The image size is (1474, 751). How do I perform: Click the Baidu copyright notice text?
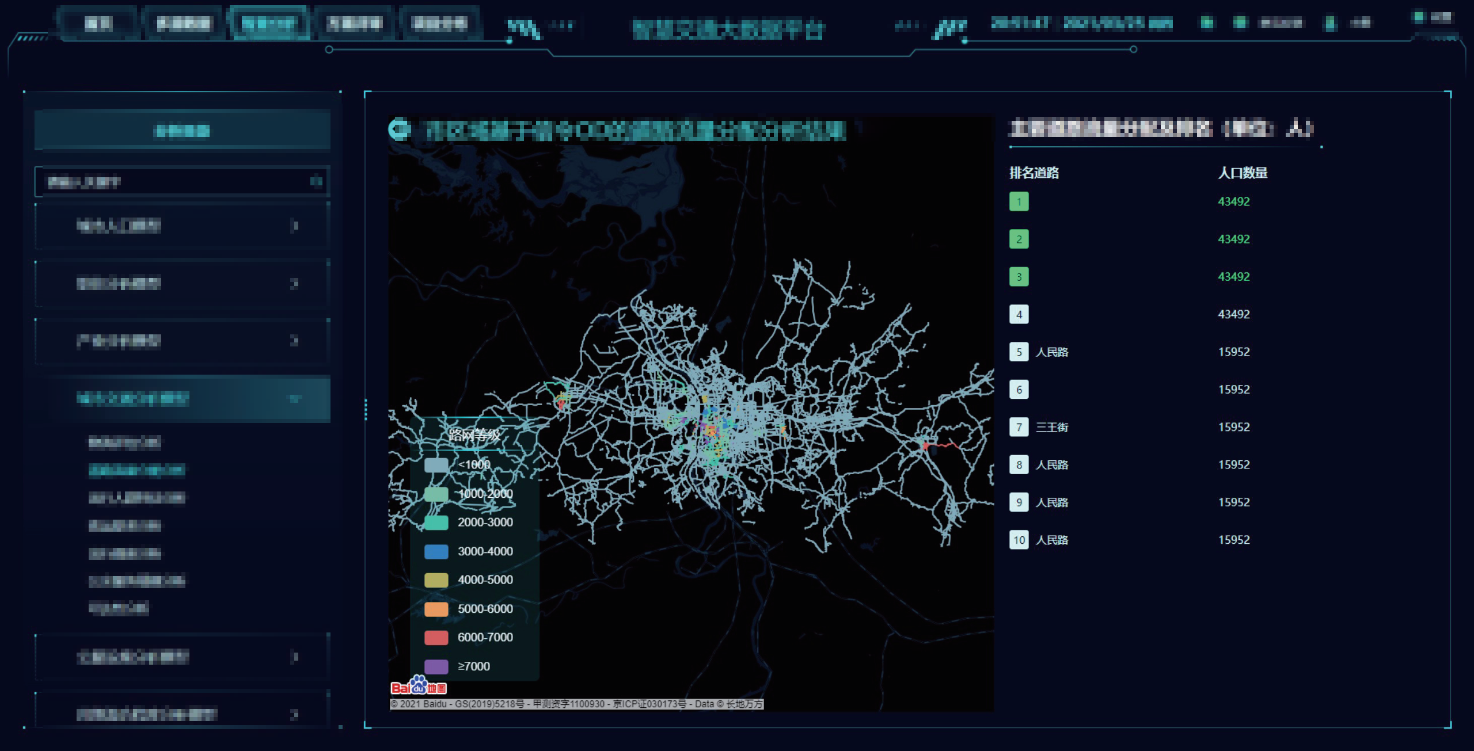click(576, 704)
